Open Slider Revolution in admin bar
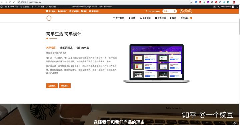The width and height of the screenshot is (240, 125). [105, 7]
